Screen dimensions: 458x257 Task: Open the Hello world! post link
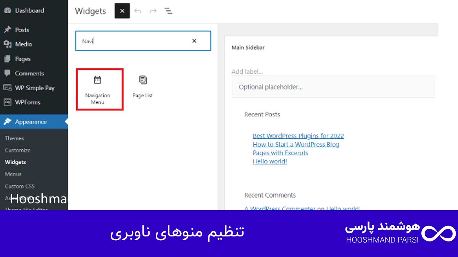tap(270, 161)
